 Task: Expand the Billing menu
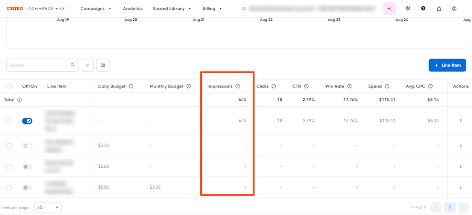[212, 9]
